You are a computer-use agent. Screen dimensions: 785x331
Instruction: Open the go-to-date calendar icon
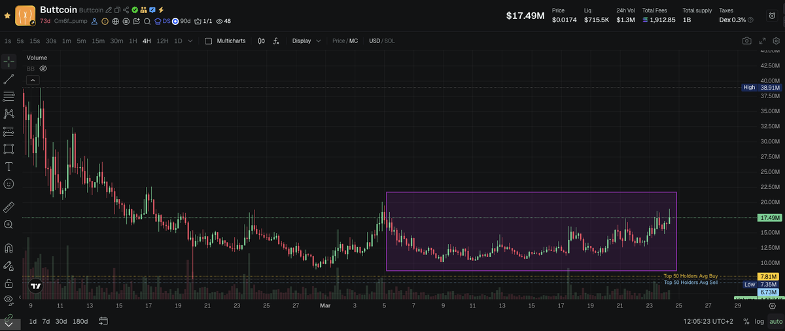103,321
